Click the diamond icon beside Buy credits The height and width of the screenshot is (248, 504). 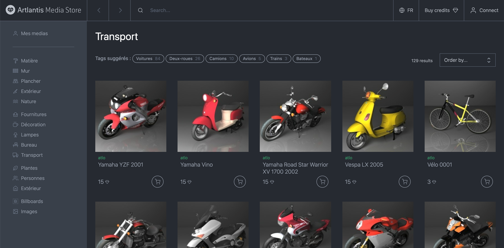coord(456,10)
